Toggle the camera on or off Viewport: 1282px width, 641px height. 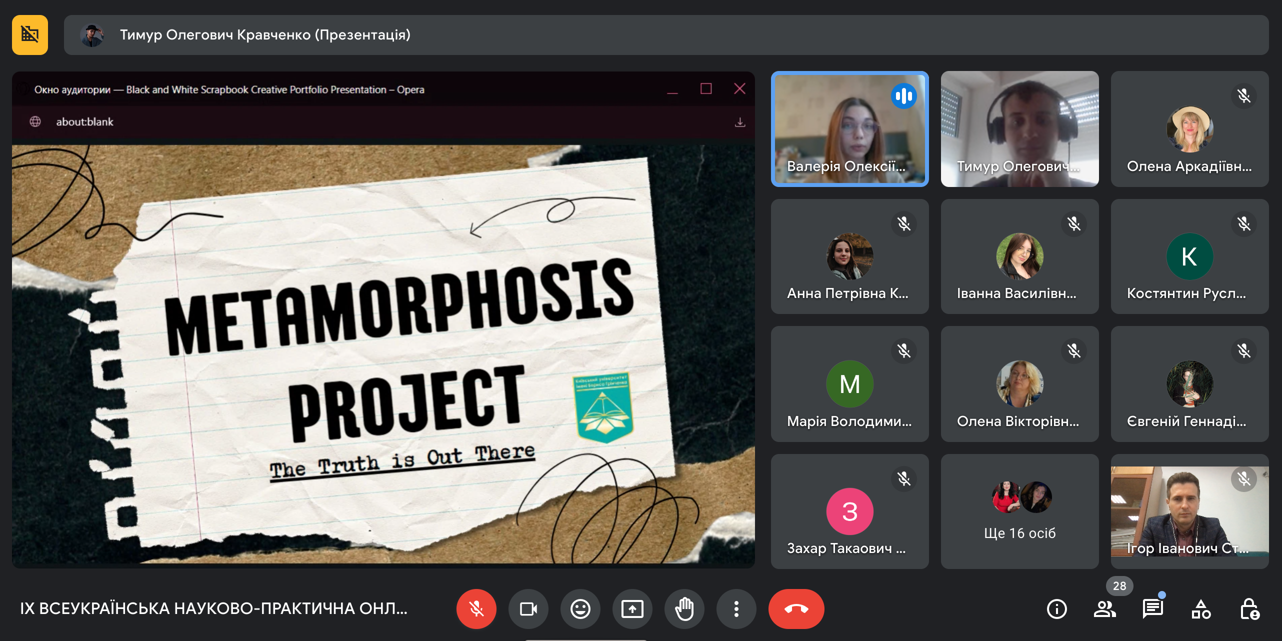[x=528, y=608]
